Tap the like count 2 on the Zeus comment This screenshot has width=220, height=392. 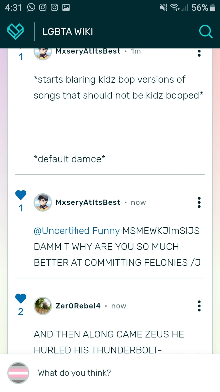pyautogui.click(x=21, y=312)
